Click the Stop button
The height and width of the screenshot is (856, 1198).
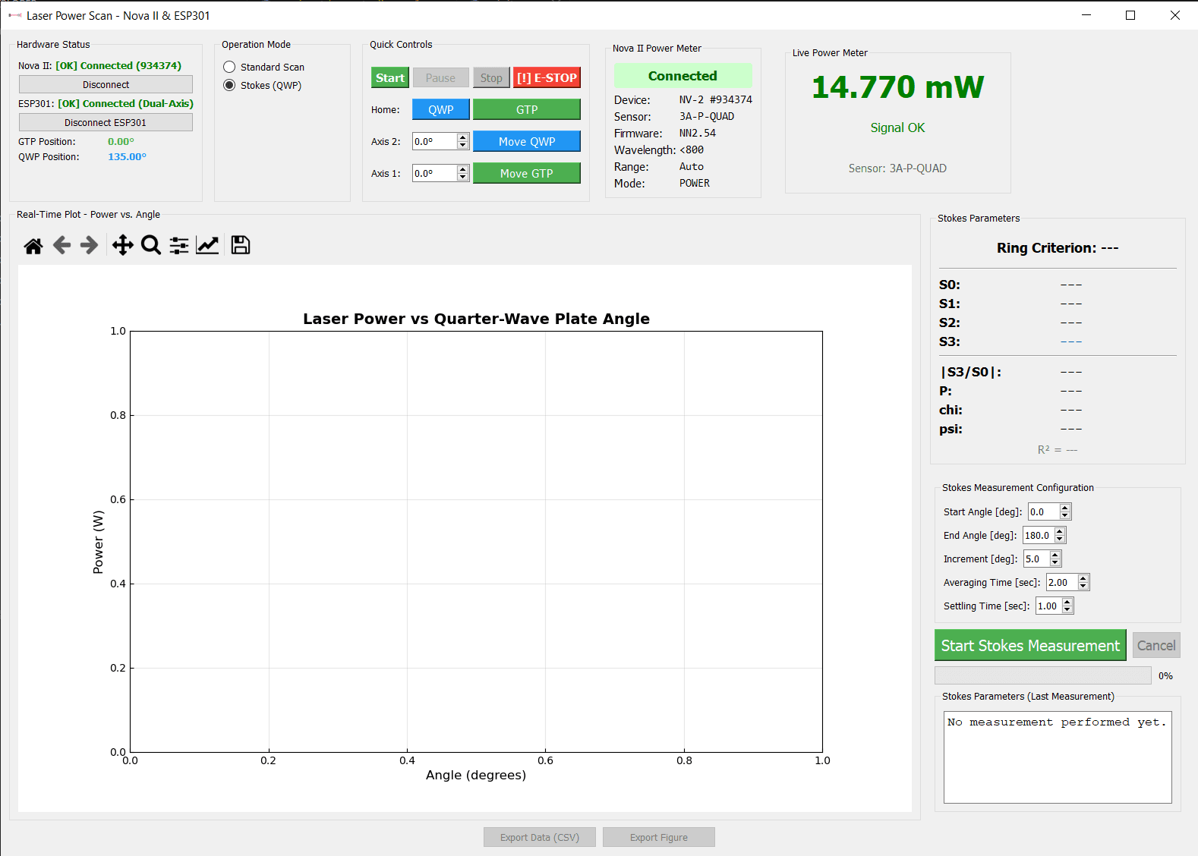click(x=491, y=77)
